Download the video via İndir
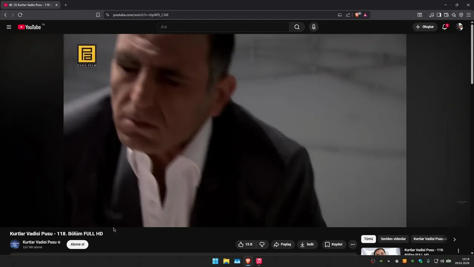This screenshot has width=474, height=267. pos(307,244)
